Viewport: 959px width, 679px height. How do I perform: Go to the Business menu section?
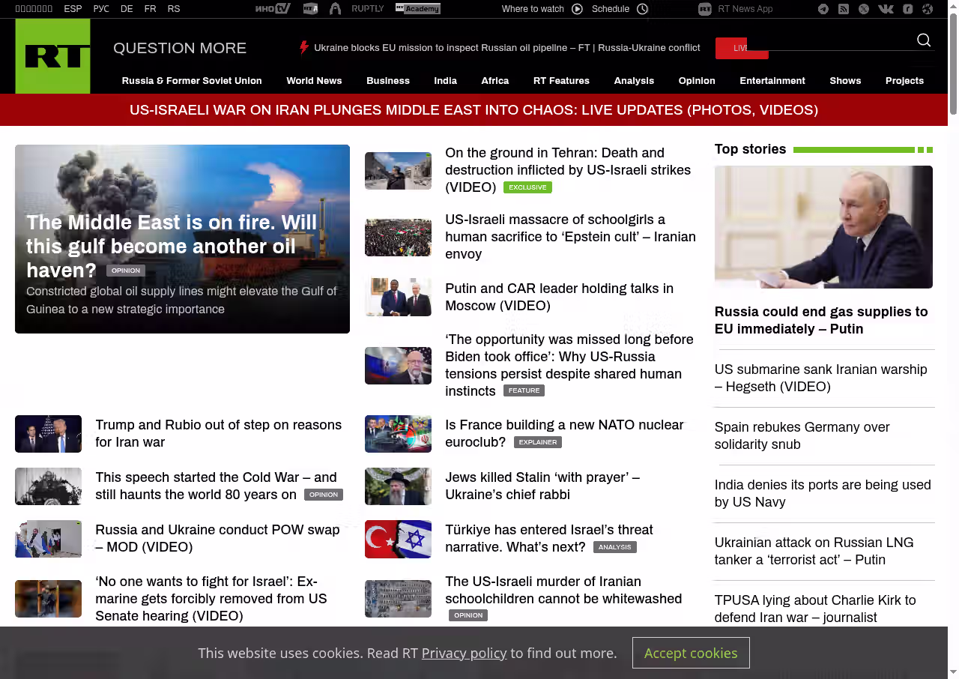pyautogui.click(x=387, y=81)
